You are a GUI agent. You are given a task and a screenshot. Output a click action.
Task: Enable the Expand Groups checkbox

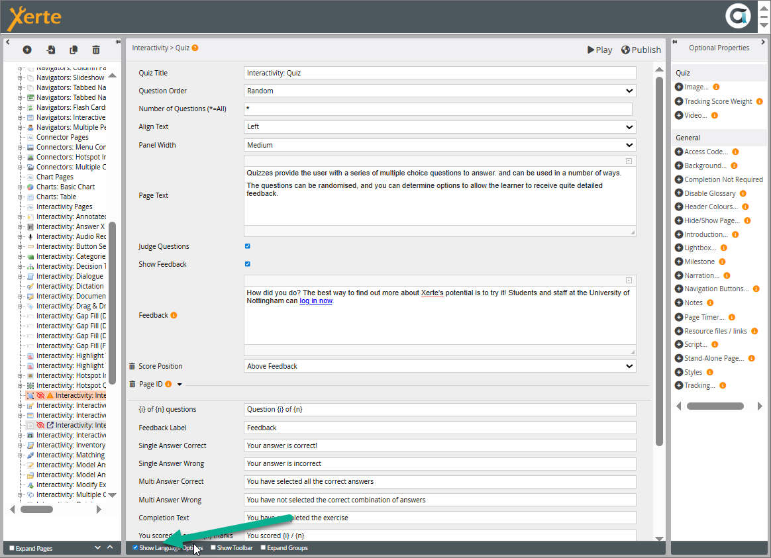263,548
